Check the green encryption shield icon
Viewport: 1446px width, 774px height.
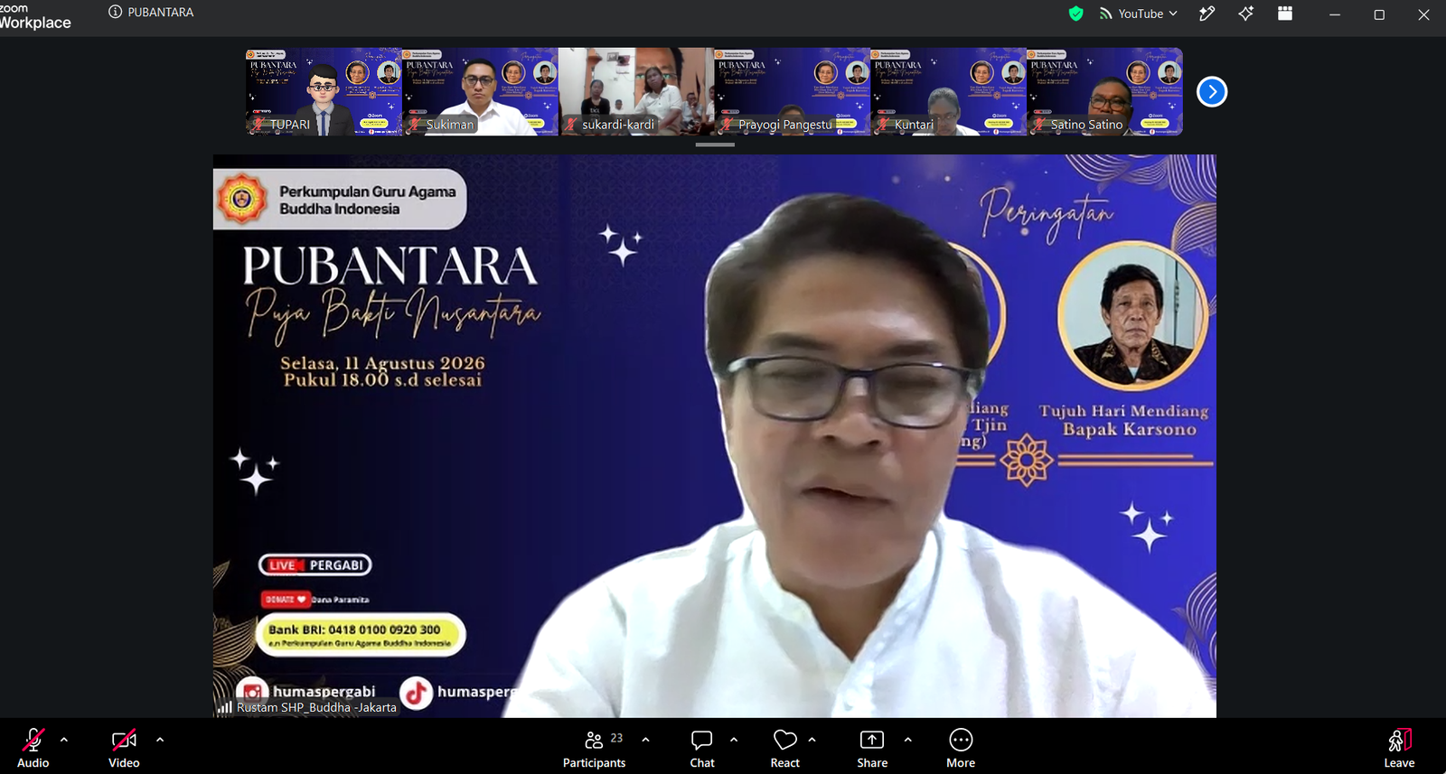tap(1075, 14)
